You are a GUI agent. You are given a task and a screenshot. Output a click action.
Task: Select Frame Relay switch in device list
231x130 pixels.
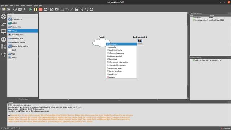22,46
